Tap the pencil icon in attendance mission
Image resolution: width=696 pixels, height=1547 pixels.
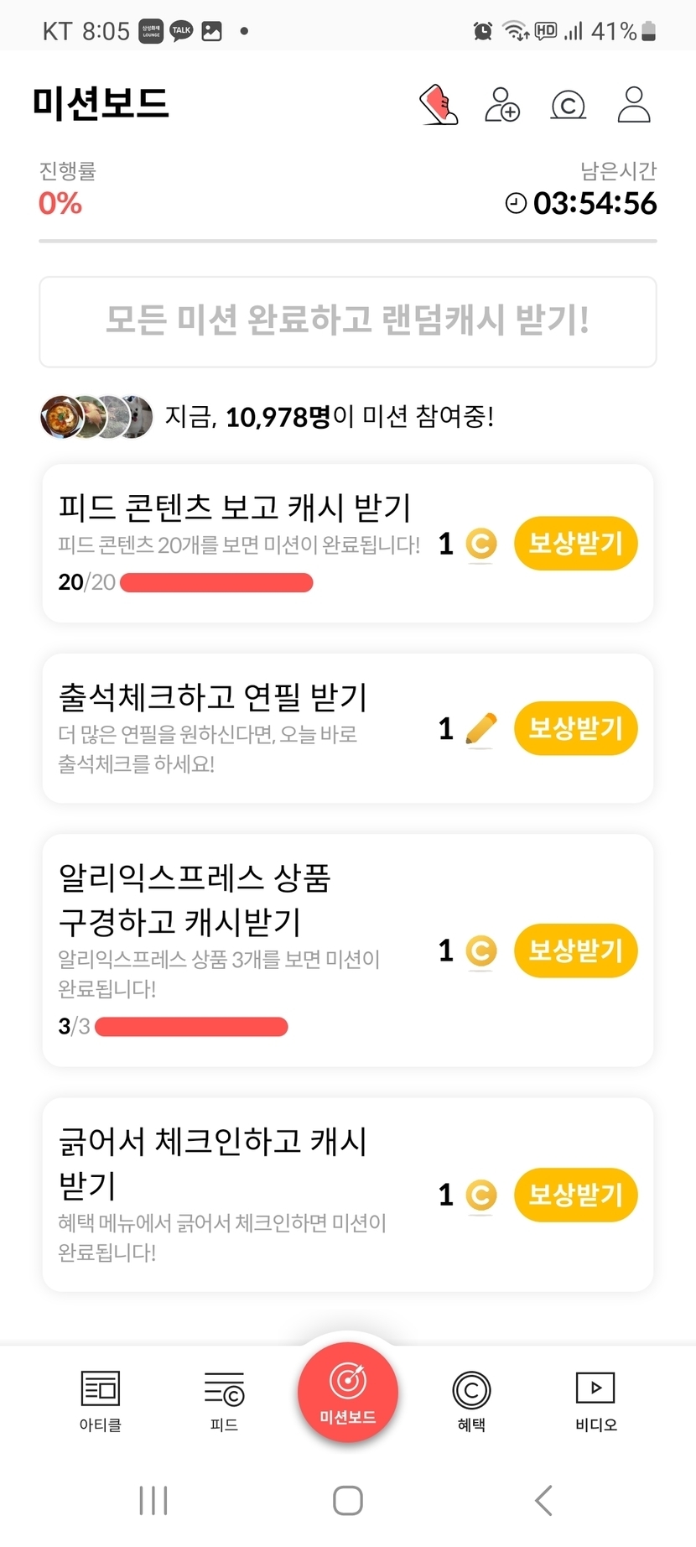[x=480, y=729]
